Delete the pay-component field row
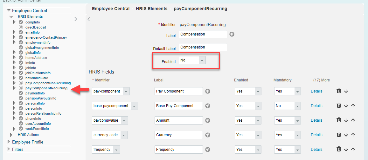The height and width of the screenshot is (160, 368). coord(339,91)
